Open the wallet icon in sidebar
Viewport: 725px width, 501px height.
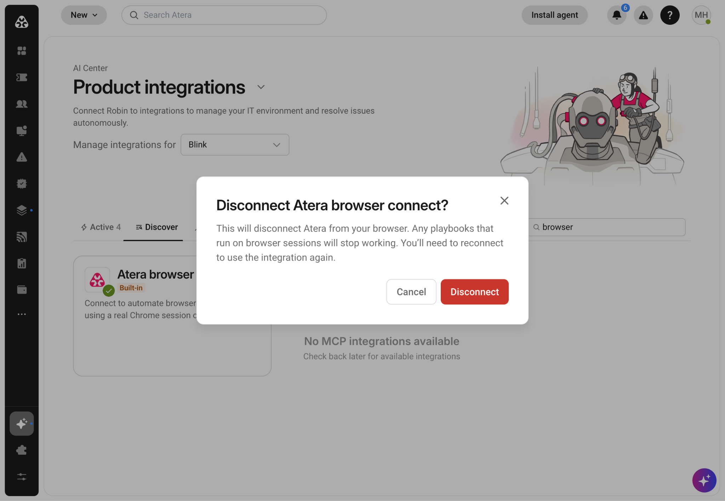22,290
